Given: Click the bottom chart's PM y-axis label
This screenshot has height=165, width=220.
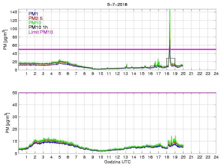Looking at the screenshot, I should [5, 123].
